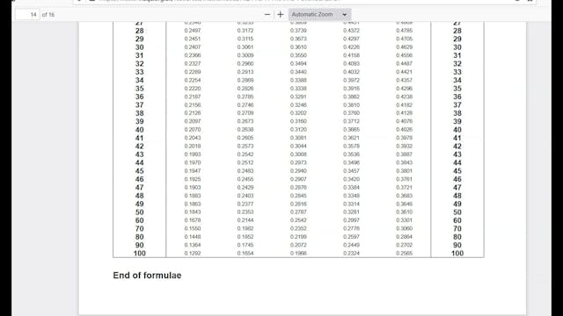Select the table value 0.2070
563x316 pixels.
tap(193, 129)
